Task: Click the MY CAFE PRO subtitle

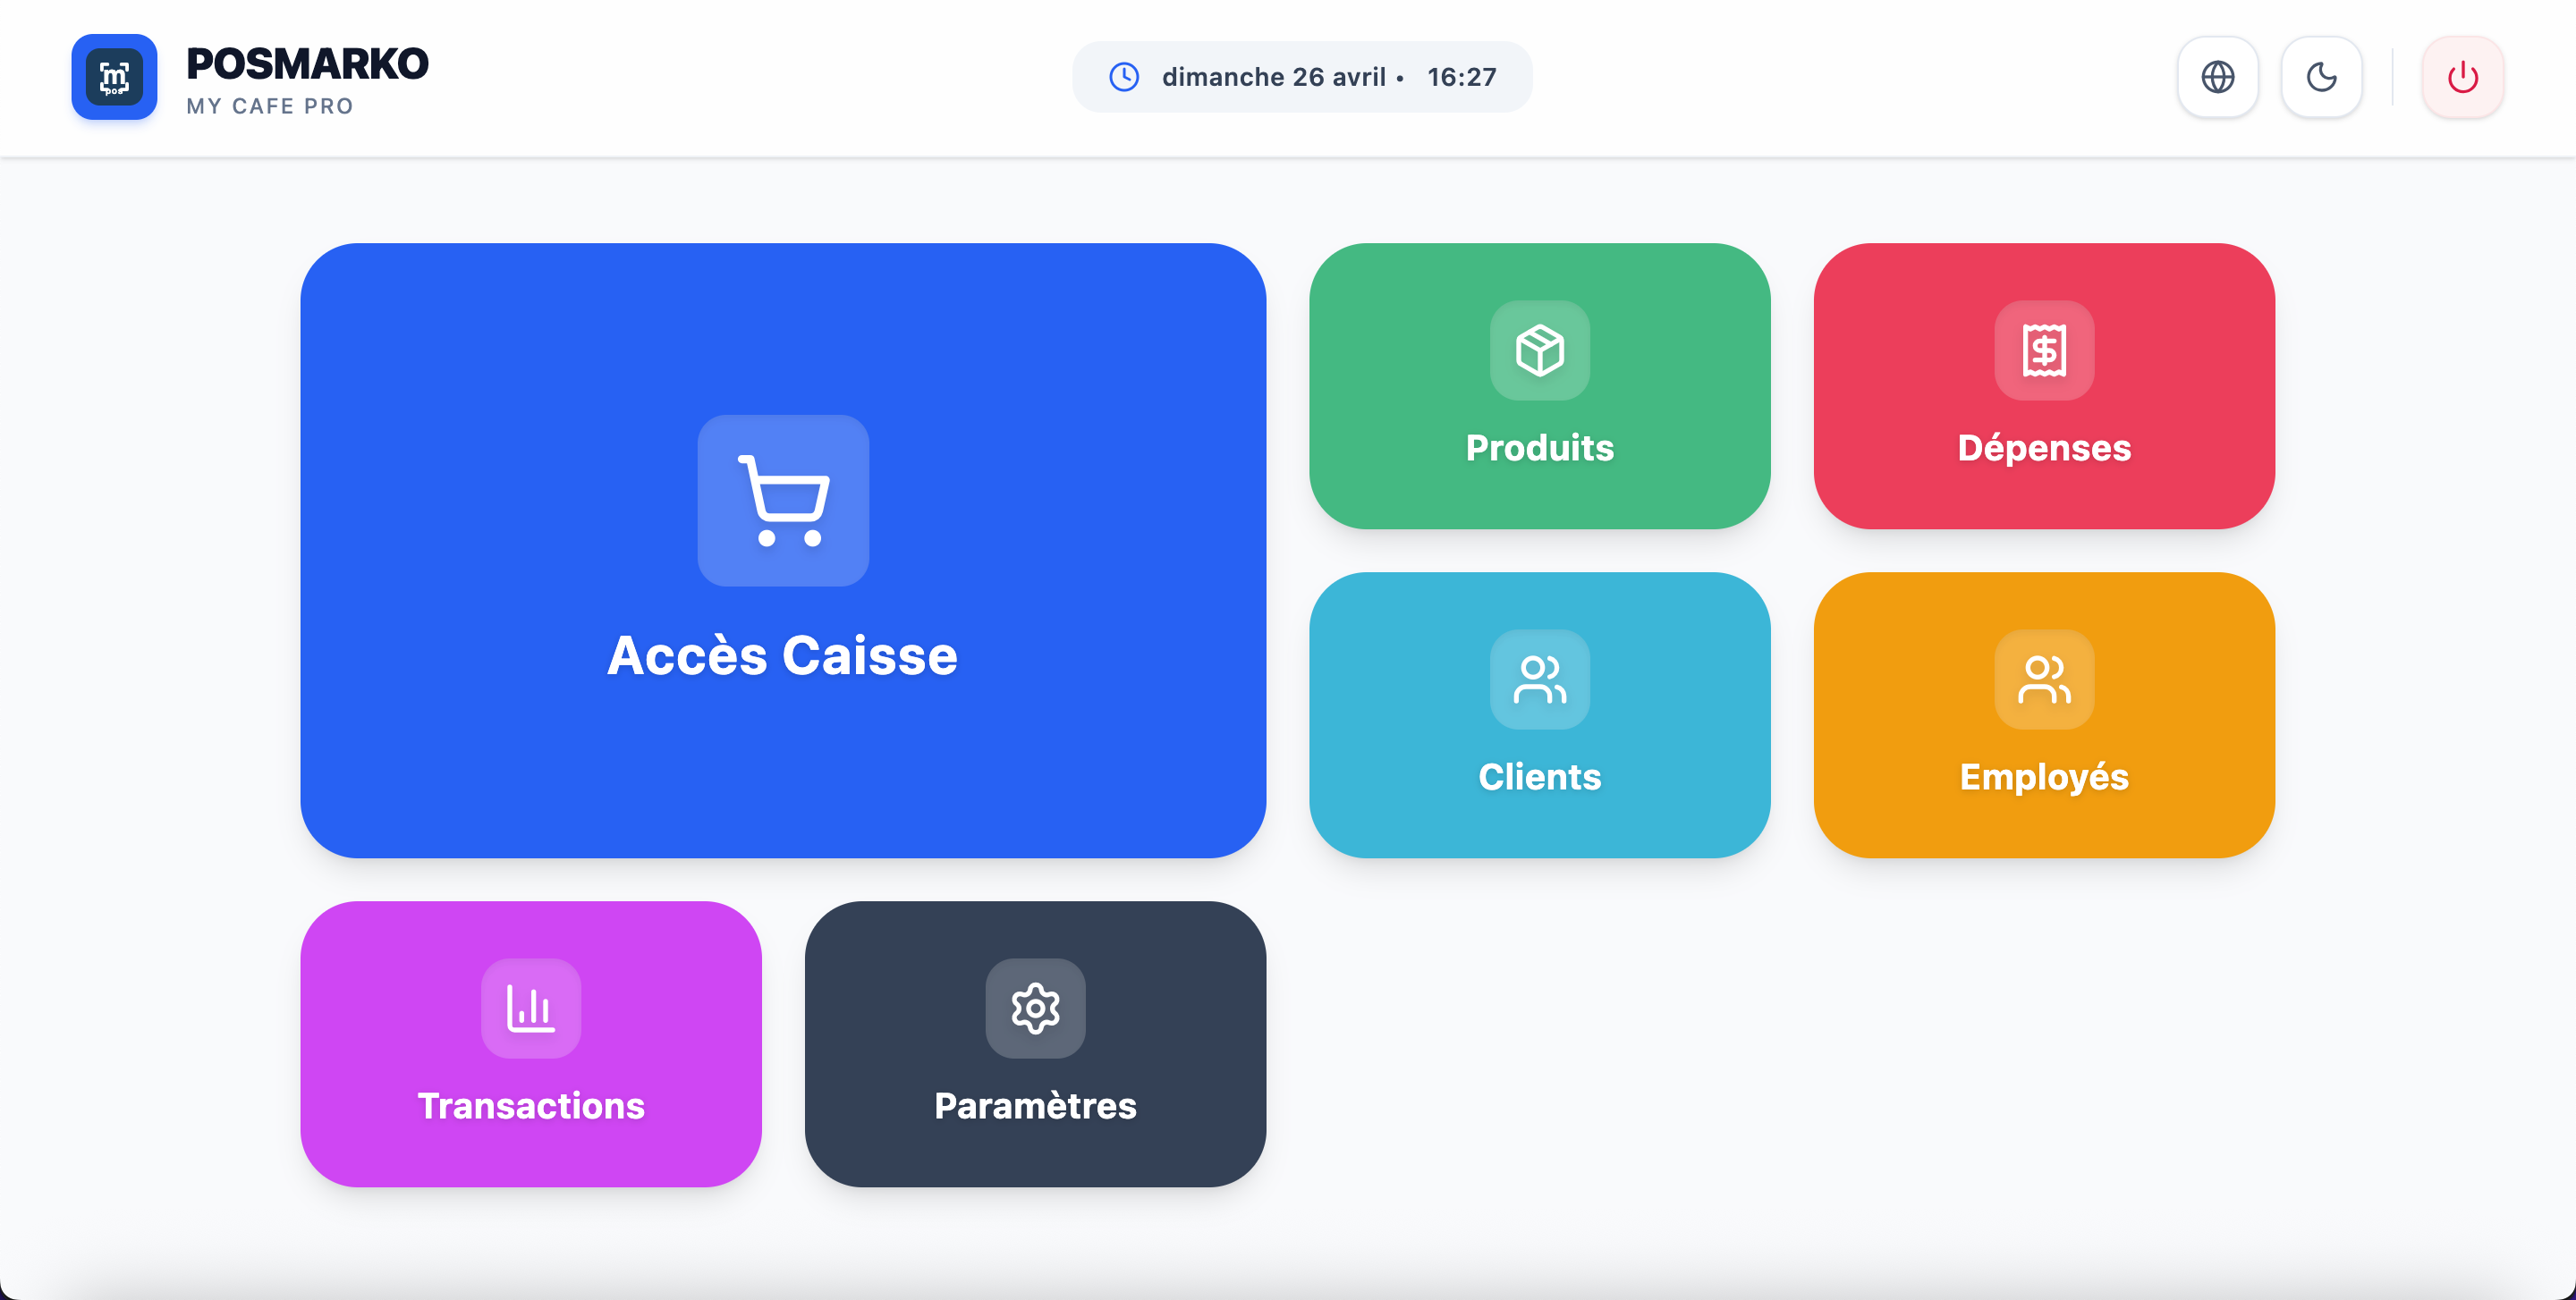Action: [x=270, y=106]
